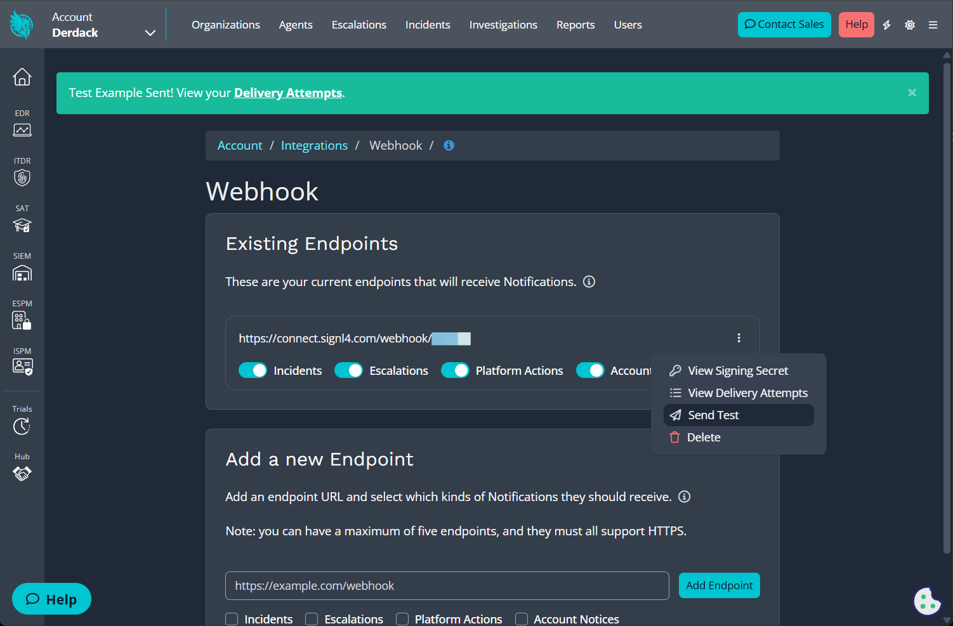
Task: Toggle the Escalations switch for existing endpoint
Action: 348,370
